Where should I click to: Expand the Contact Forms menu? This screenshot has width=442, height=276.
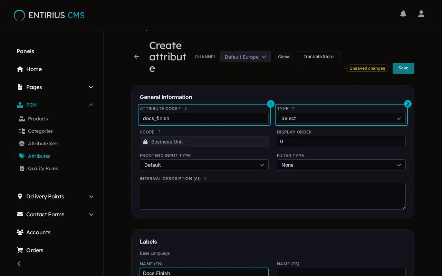click(55, 214)
